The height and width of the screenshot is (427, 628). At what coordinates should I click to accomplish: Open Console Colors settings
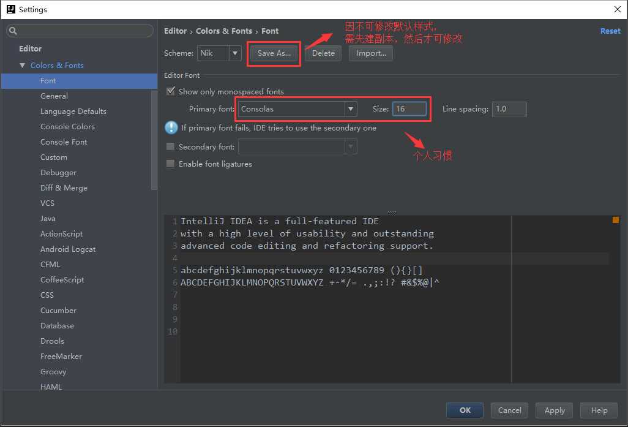pos(67,126)
